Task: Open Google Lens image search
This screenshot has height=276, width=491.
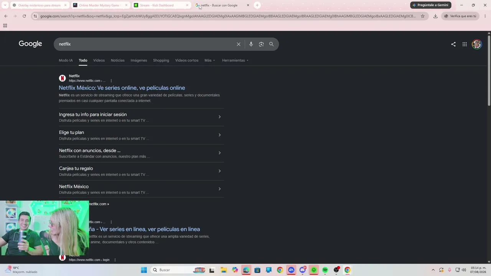Action: [261, 44]
